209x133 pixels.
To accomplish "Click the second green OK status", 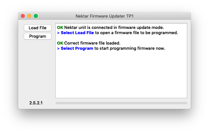I will (60, 43).
